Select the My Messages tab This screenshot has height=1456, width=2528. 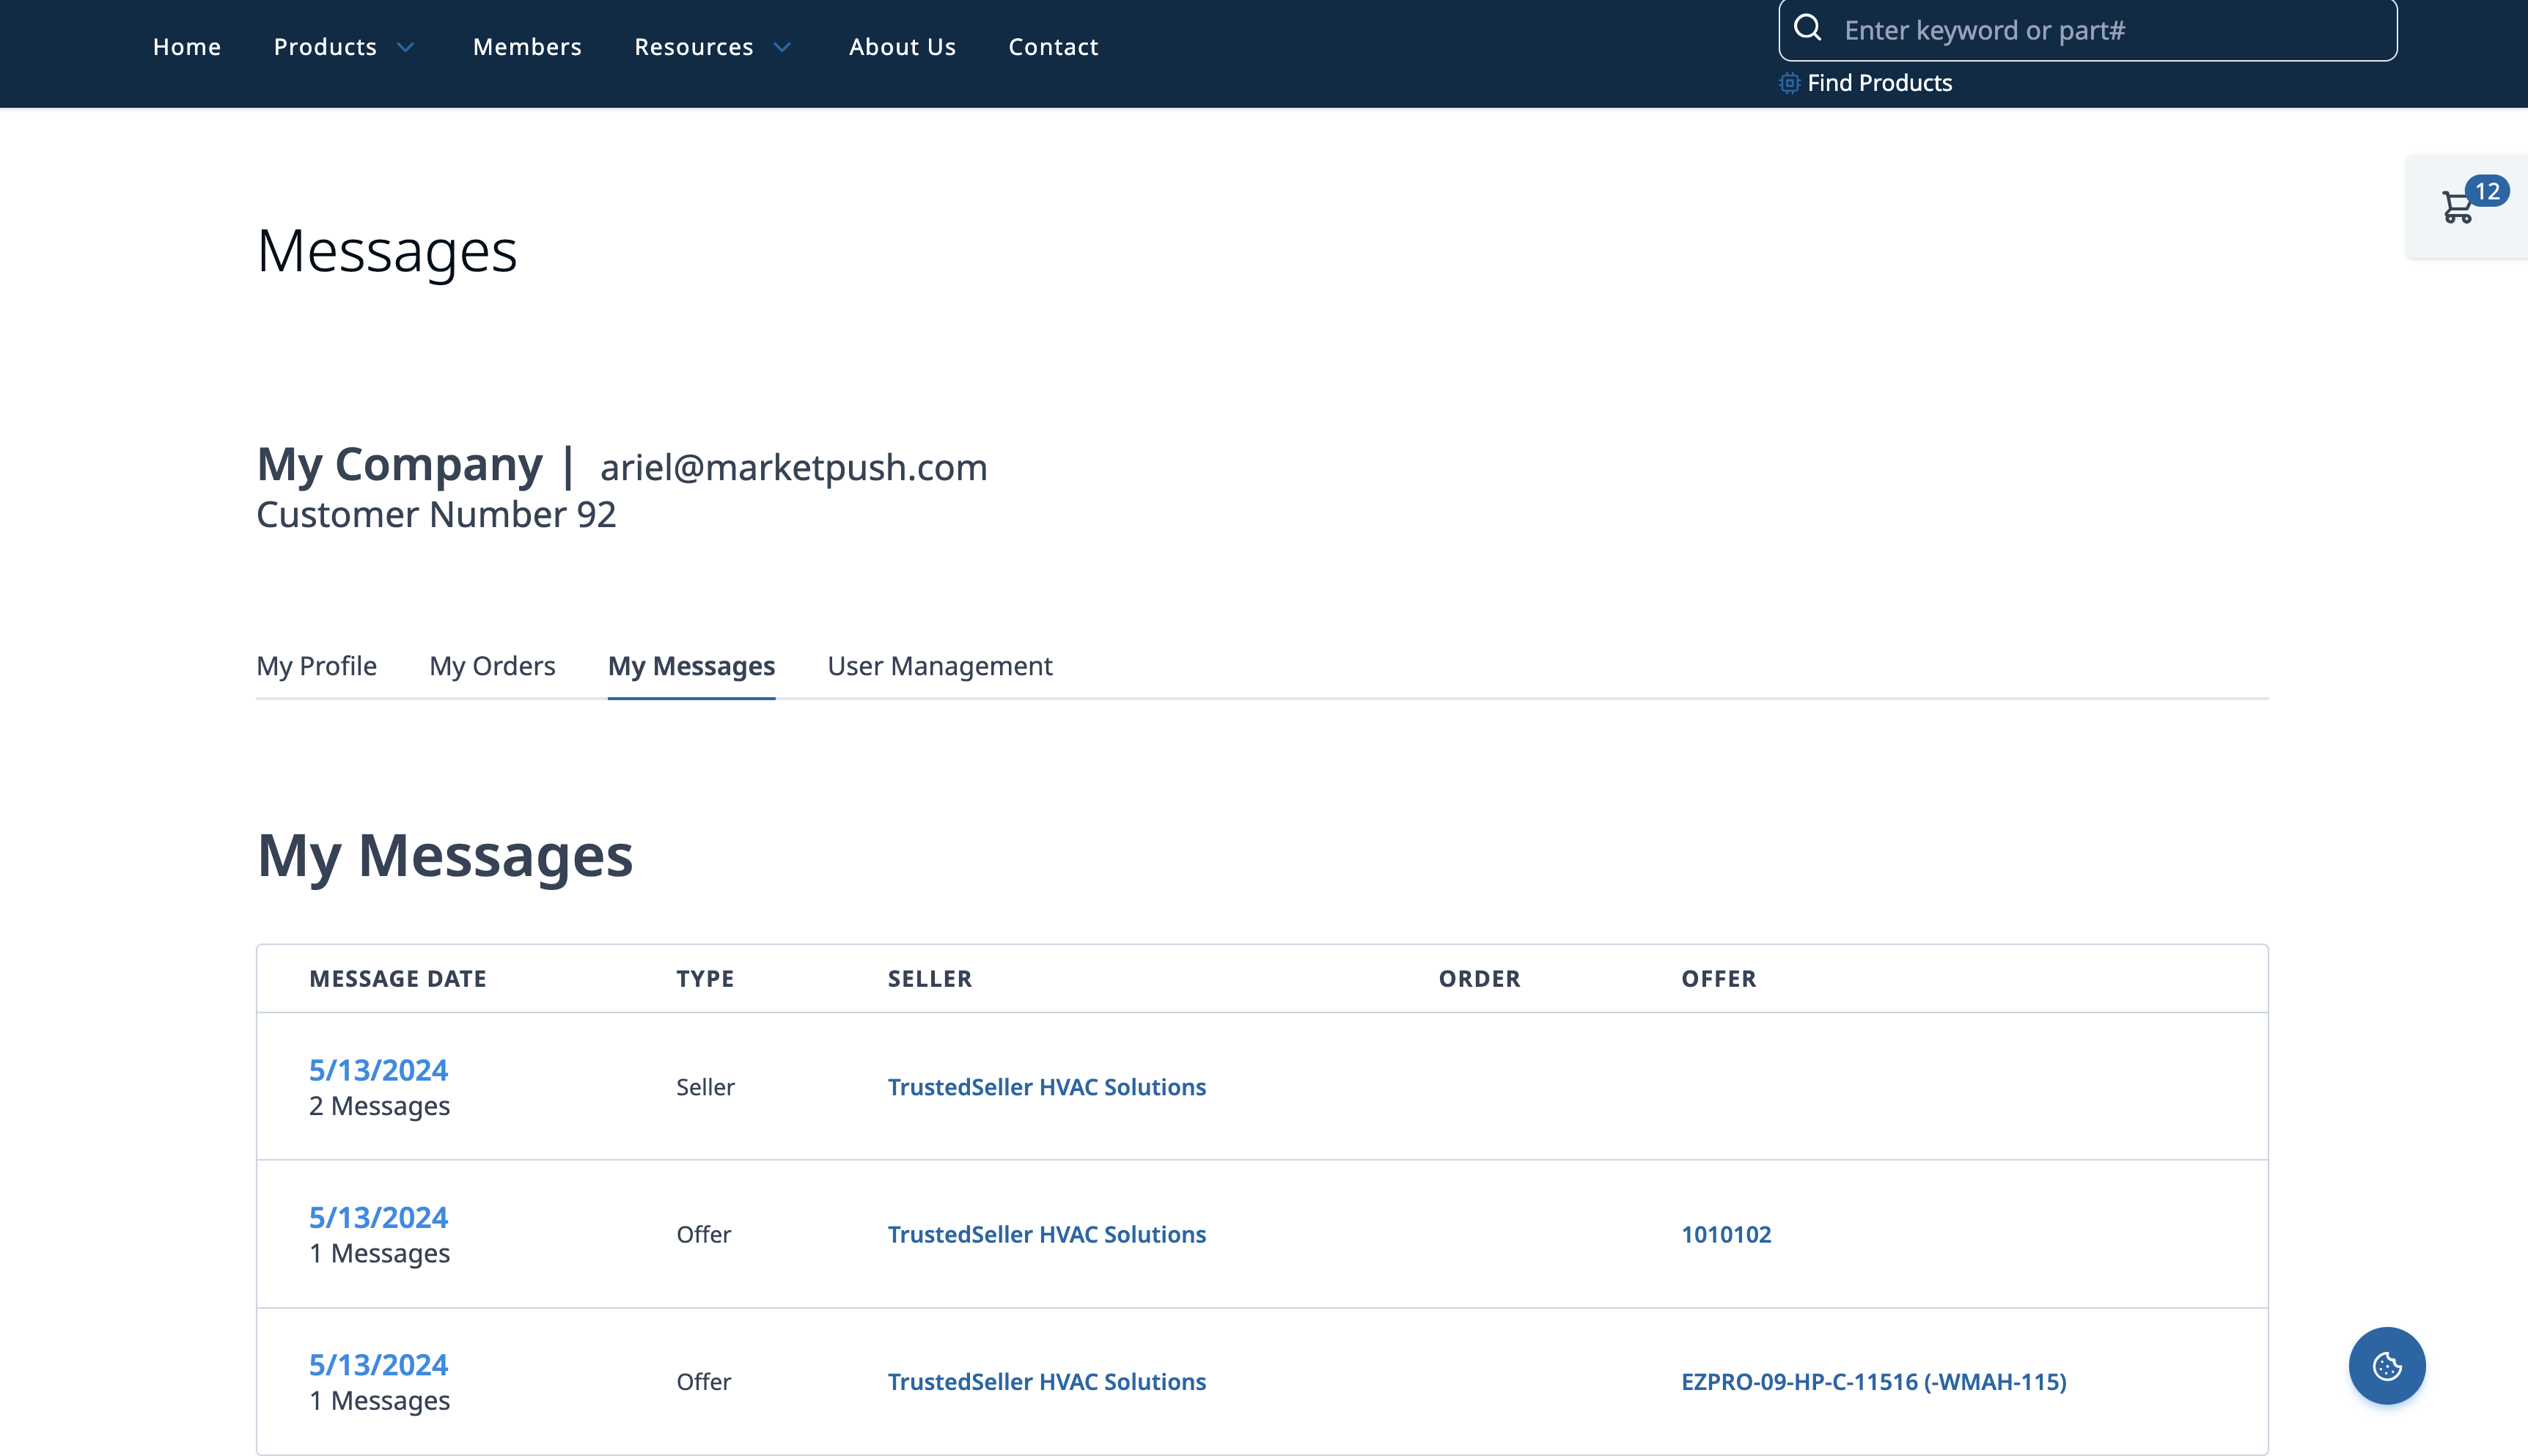691,666
